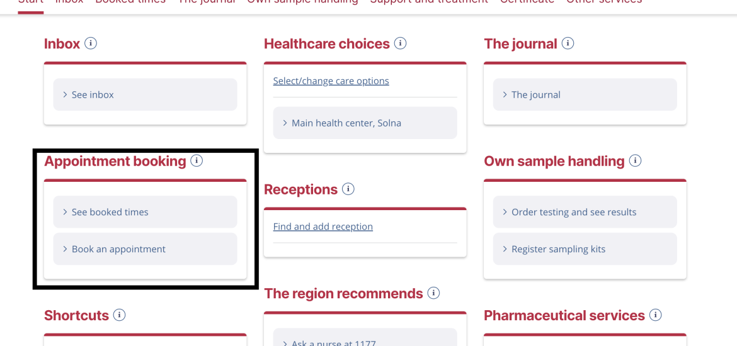Viewport: 737px width, 346px height.
Task: Show info for Shortcuts section
Action: pos(120,315)
